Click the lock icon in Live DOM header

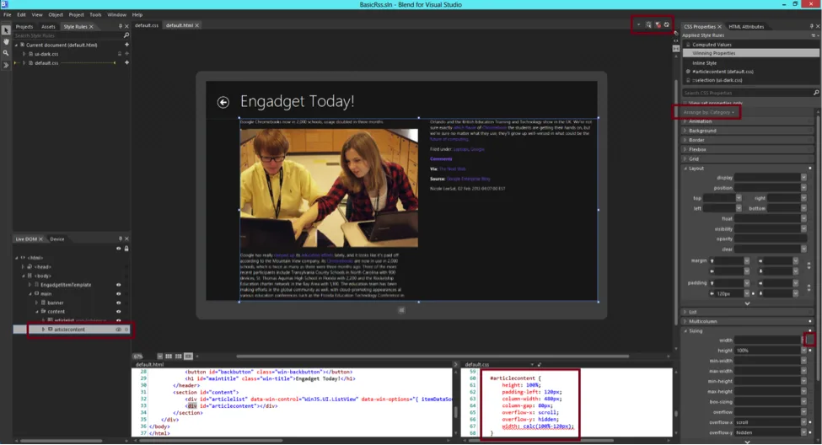point(126,249)
